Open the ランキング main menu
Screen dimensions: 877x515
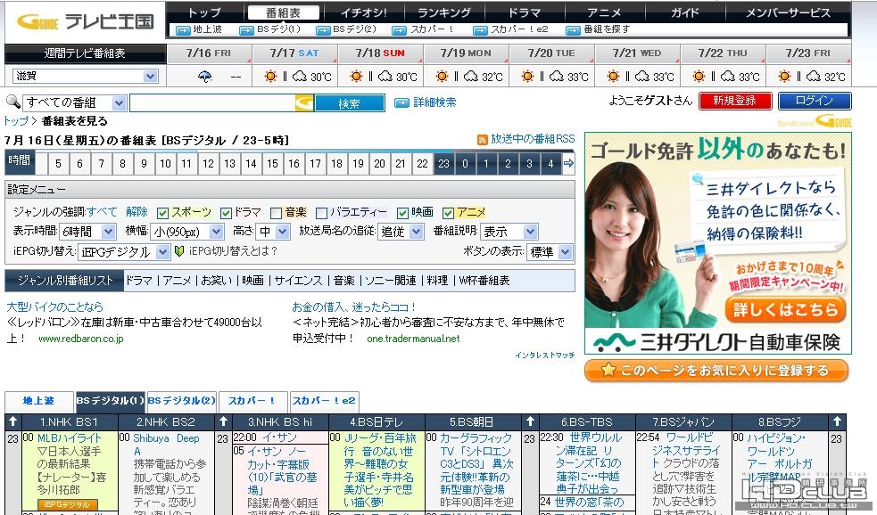(444, 12)
